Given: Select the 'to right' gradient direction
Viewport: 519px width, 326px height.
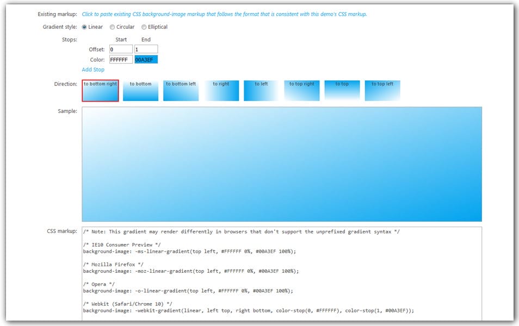Looking at the screenshot, I should 221,91.
